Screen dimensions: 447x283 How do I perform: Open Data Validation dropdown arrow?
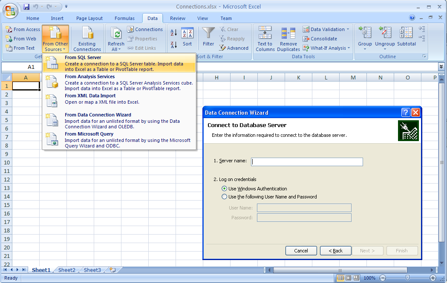pos(348,29)
